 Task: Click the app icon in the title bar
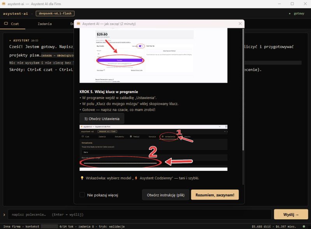point(3,3)
